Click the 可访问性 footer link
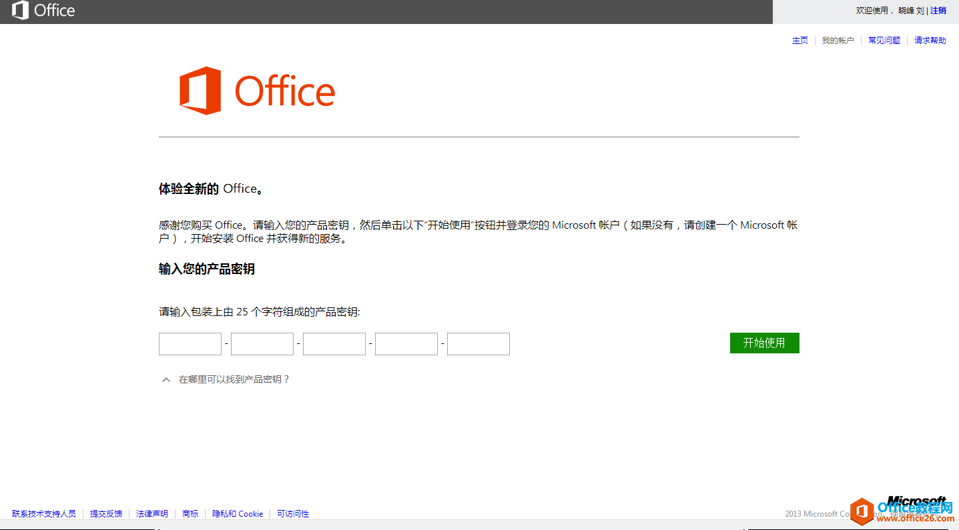This screenshot has width=959, height=530. [x=292, y=513]
